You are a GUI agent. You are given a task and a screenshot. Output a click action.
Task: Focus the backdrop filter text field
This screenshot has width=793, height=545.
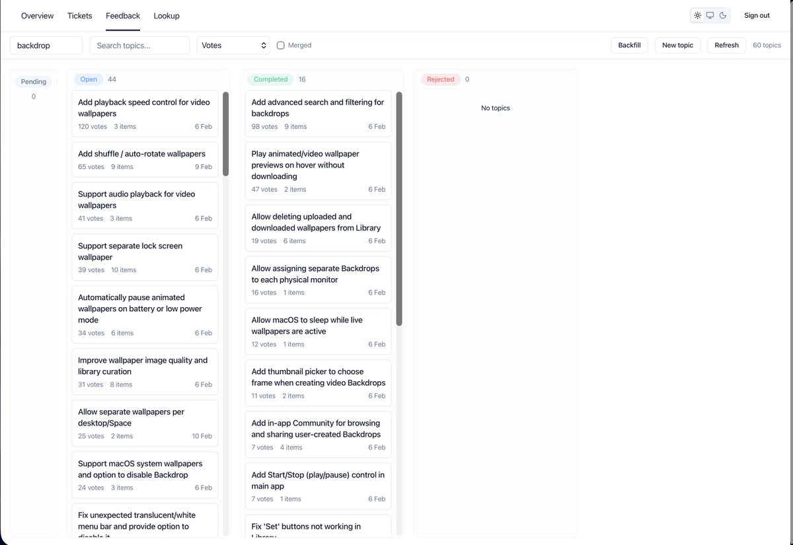[46, 46]
